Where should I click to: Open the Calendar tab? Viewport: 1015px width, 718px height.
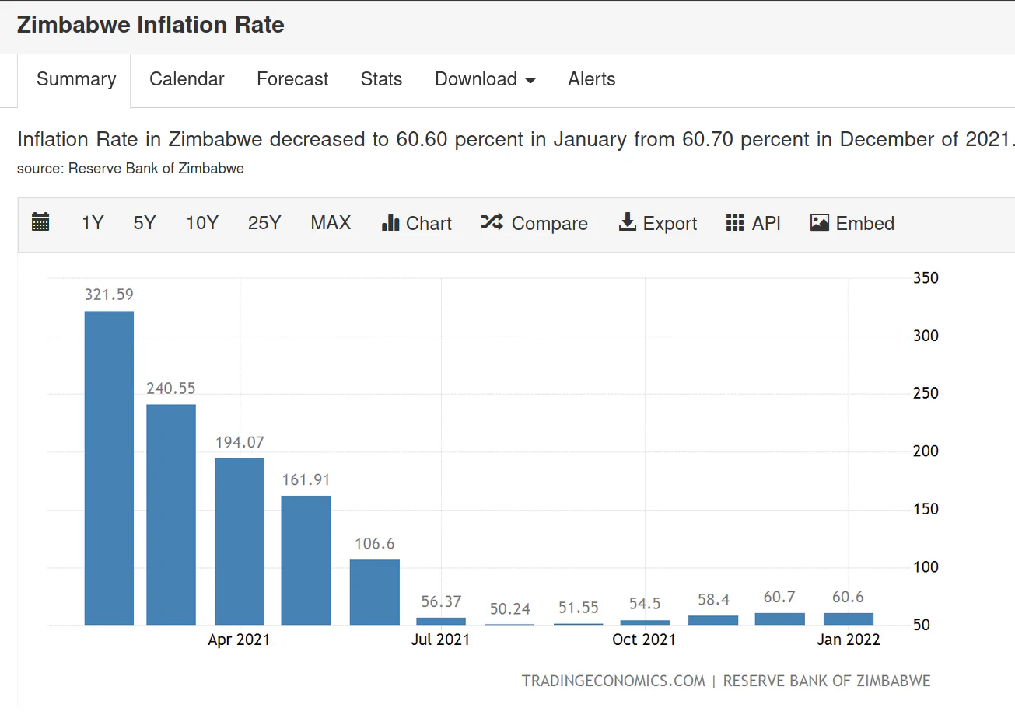click(187, 79)
